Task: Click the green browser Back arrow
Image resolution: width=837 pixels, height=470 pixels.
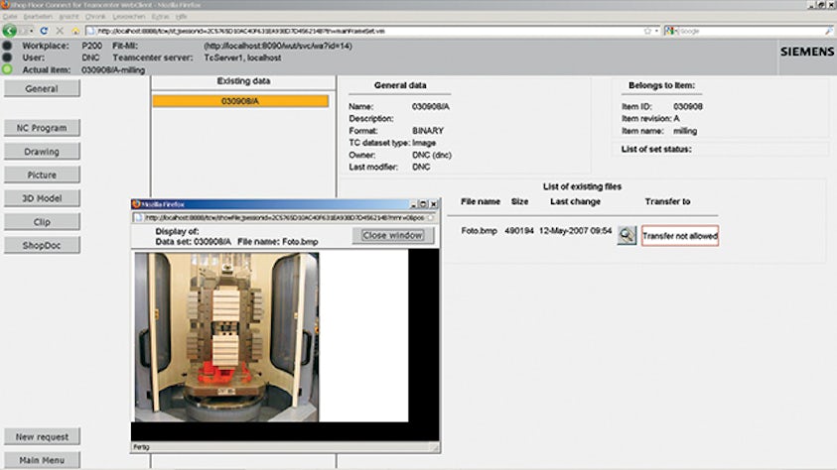Action: pyautogui.click(x=9, y=31)
